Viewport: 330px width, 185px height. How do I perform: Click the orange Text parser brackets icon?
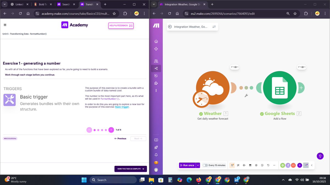[x=293, y=165]
